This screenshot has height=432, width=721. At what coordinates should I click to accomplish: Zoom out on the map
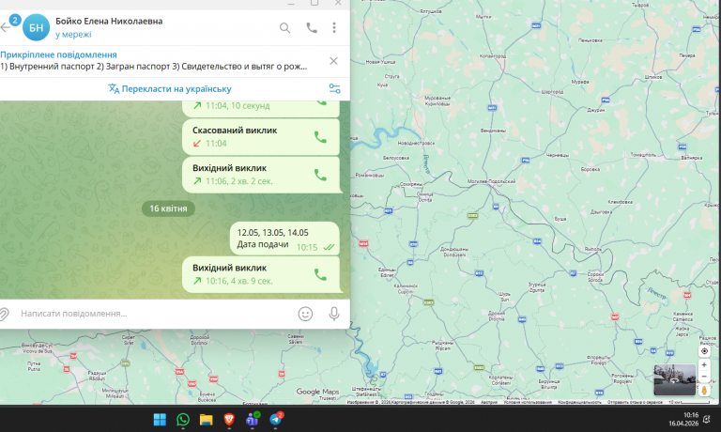click(704, 377)
